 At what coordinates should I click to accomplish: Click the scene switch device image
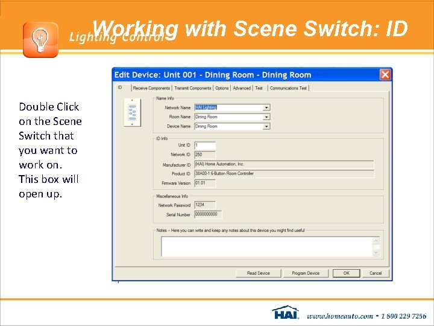(x=132, y=112)
